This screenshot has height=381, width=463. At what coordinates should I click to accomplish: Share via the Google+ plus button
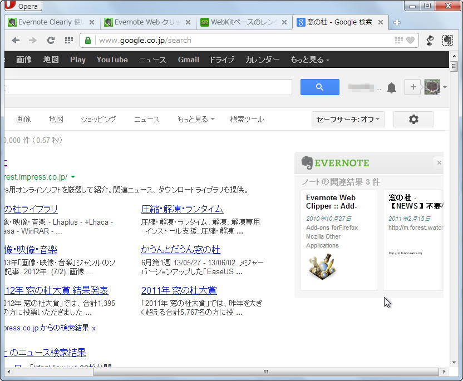tap(413, 87)
